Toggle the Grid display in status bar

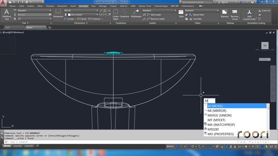(x=177, y=146)
